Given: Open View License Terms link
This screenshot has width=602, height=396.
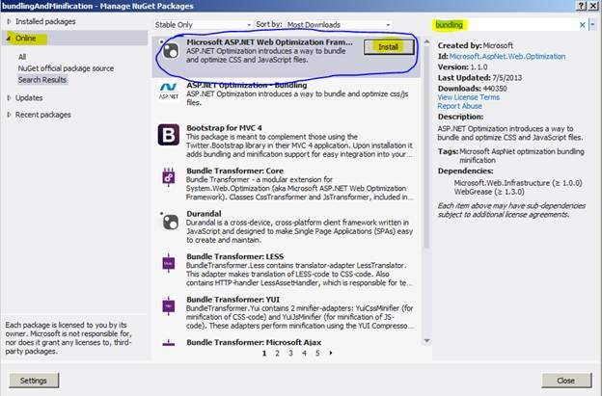Looking at the screenshot, I should 469,97.
